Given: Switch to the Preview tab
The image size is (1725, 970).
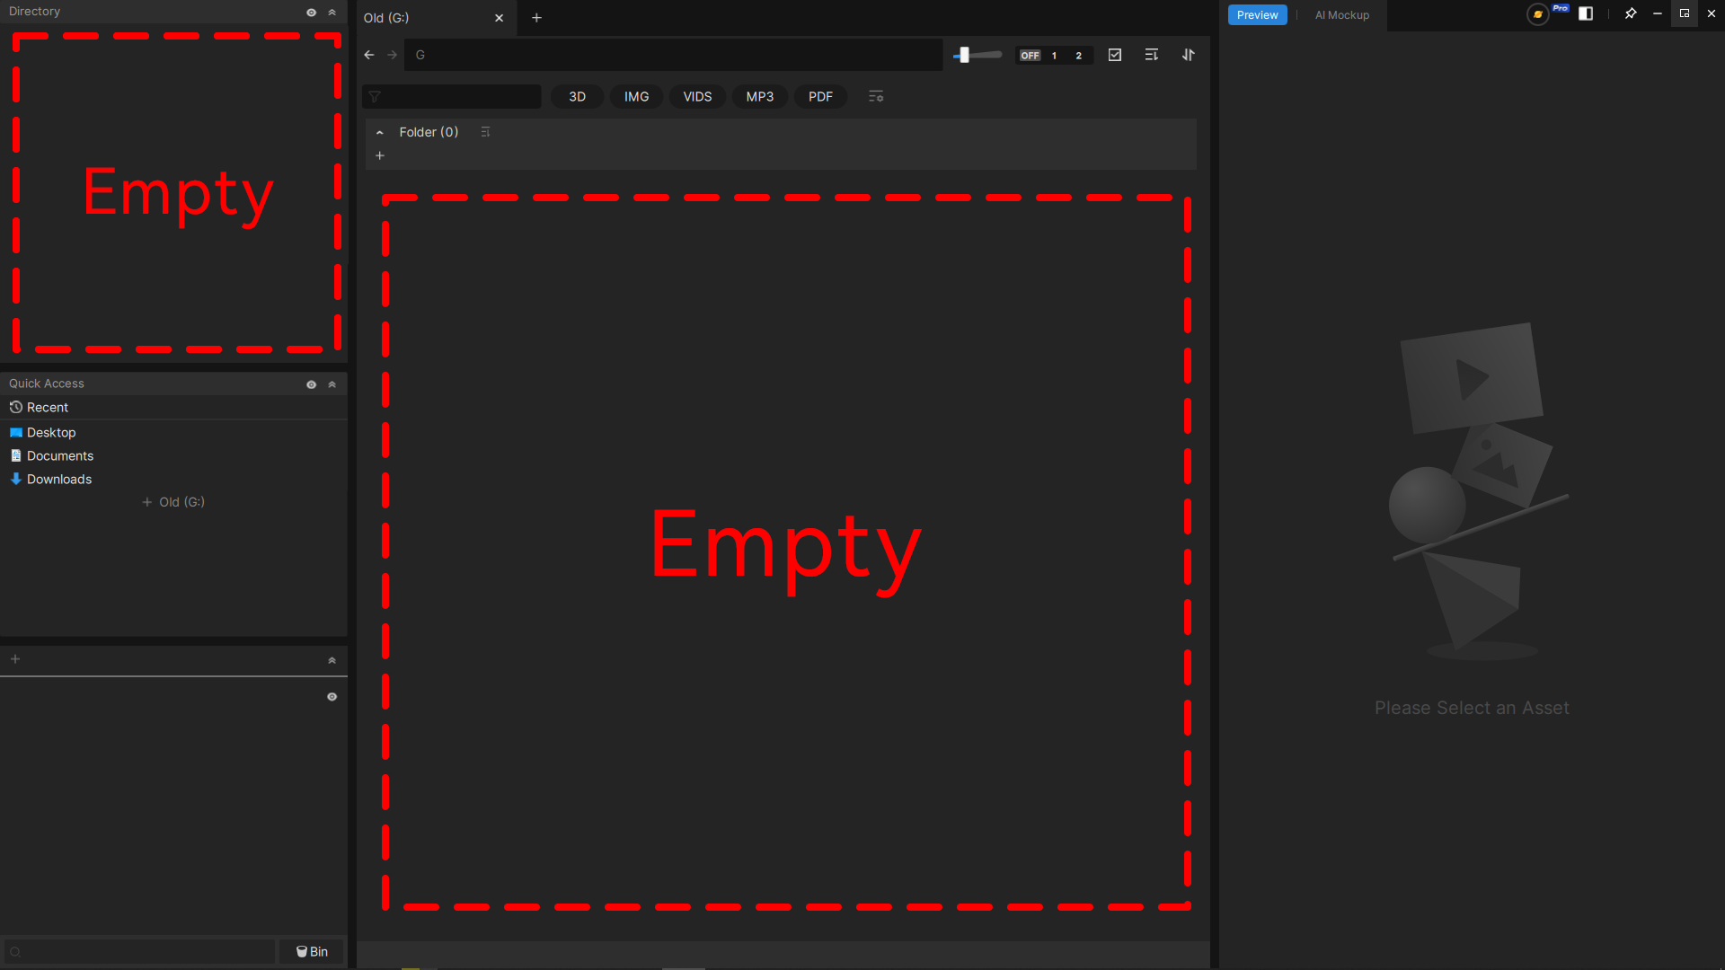Looking at the screenshot, I should [x=1257, y=15].
